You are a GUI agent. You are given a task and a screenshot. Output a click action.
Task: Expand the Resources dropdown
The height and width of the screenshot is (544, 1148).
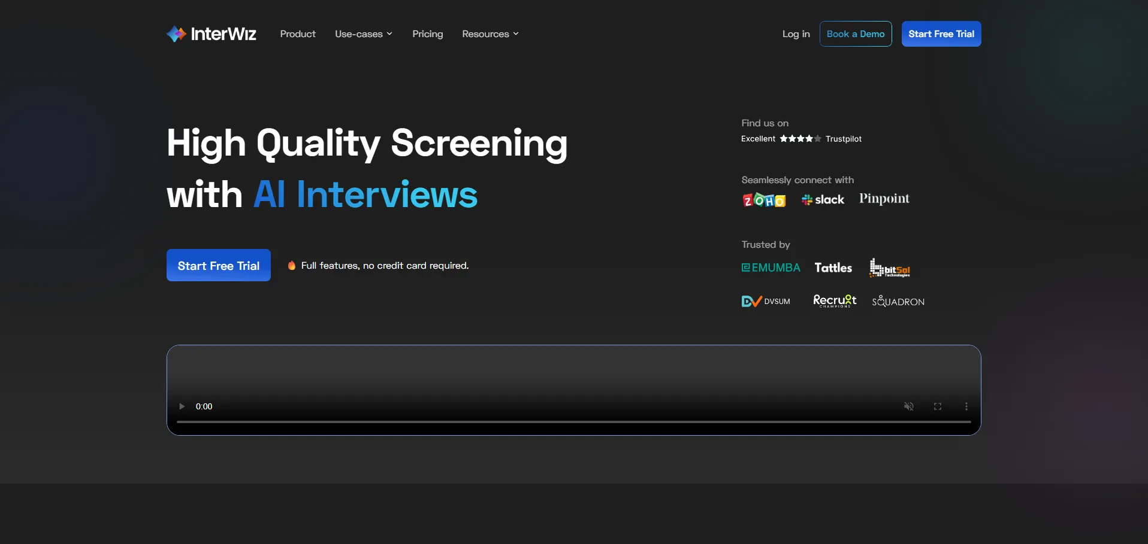pos(490,34)
